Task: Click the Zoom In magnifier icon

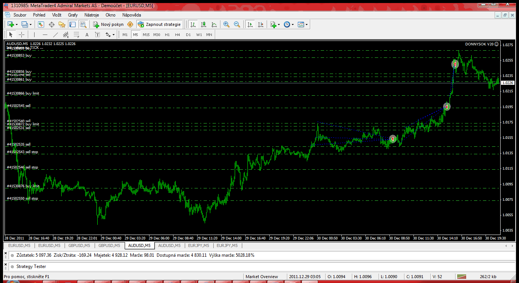Action: tap(226, 24)
